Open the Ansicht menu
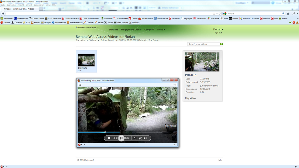 click(x=21, y=5)
